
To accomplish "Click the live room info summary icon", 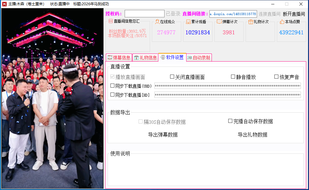I will click(111, 21).
